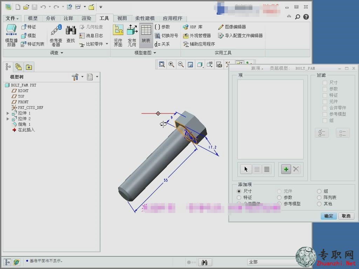The width and height of the screenshot is (359, 269).
Task: Click the Open file folder icon
Action: pos(26,7)
